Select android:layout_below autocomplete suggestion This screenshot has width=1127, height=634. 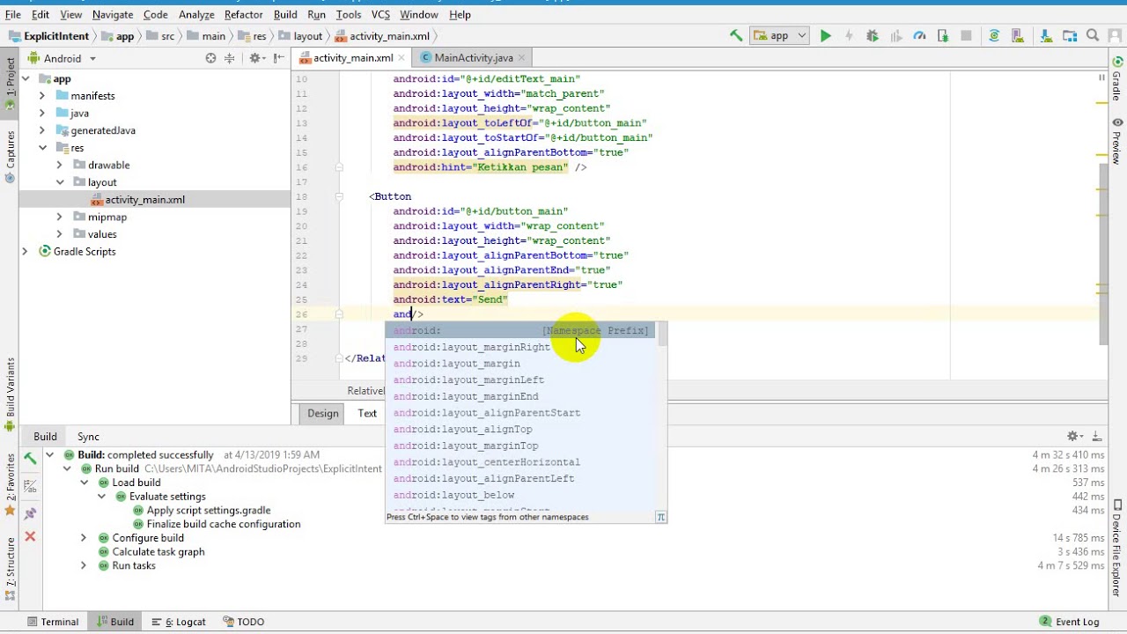[x=519, y=495]
